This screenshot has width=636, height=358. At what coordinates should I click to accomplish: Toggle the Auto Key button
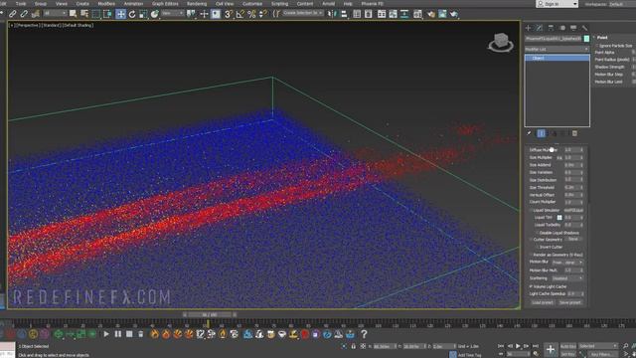coord(567,346)
